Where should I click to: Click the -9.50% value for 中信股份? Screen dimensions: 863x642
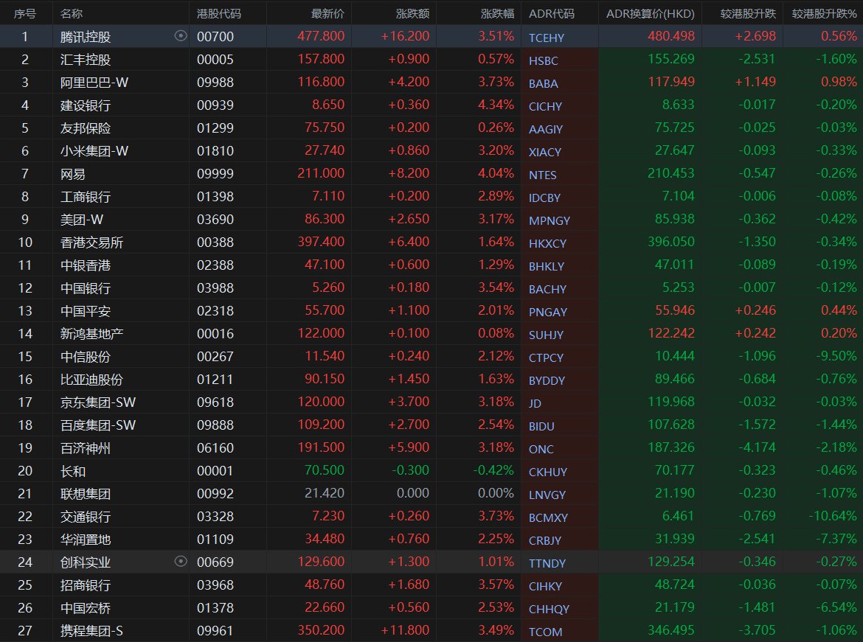coord(836,356)
